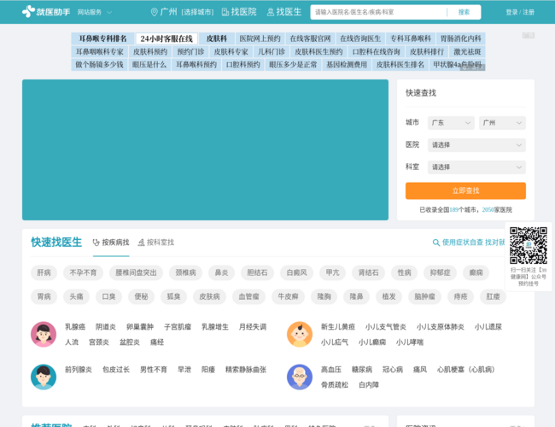
Task: Open the 医院 selection dropdown
Action: (476, 145)
